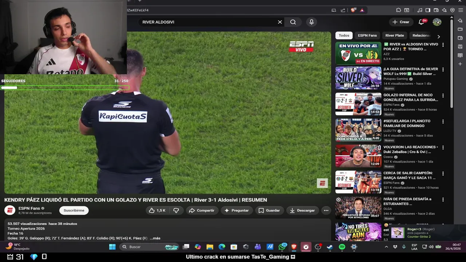Open CERCA DE SALIR CAMPEÓN video thumbnail
The image size is (466, 262).
click(x=358, y=182)
